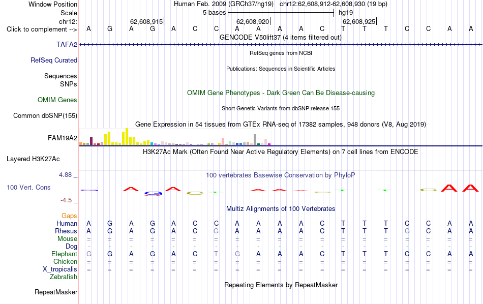The image size is (483, 304).
Task: Select the Dog alignment row label
Action: [72, 246]
